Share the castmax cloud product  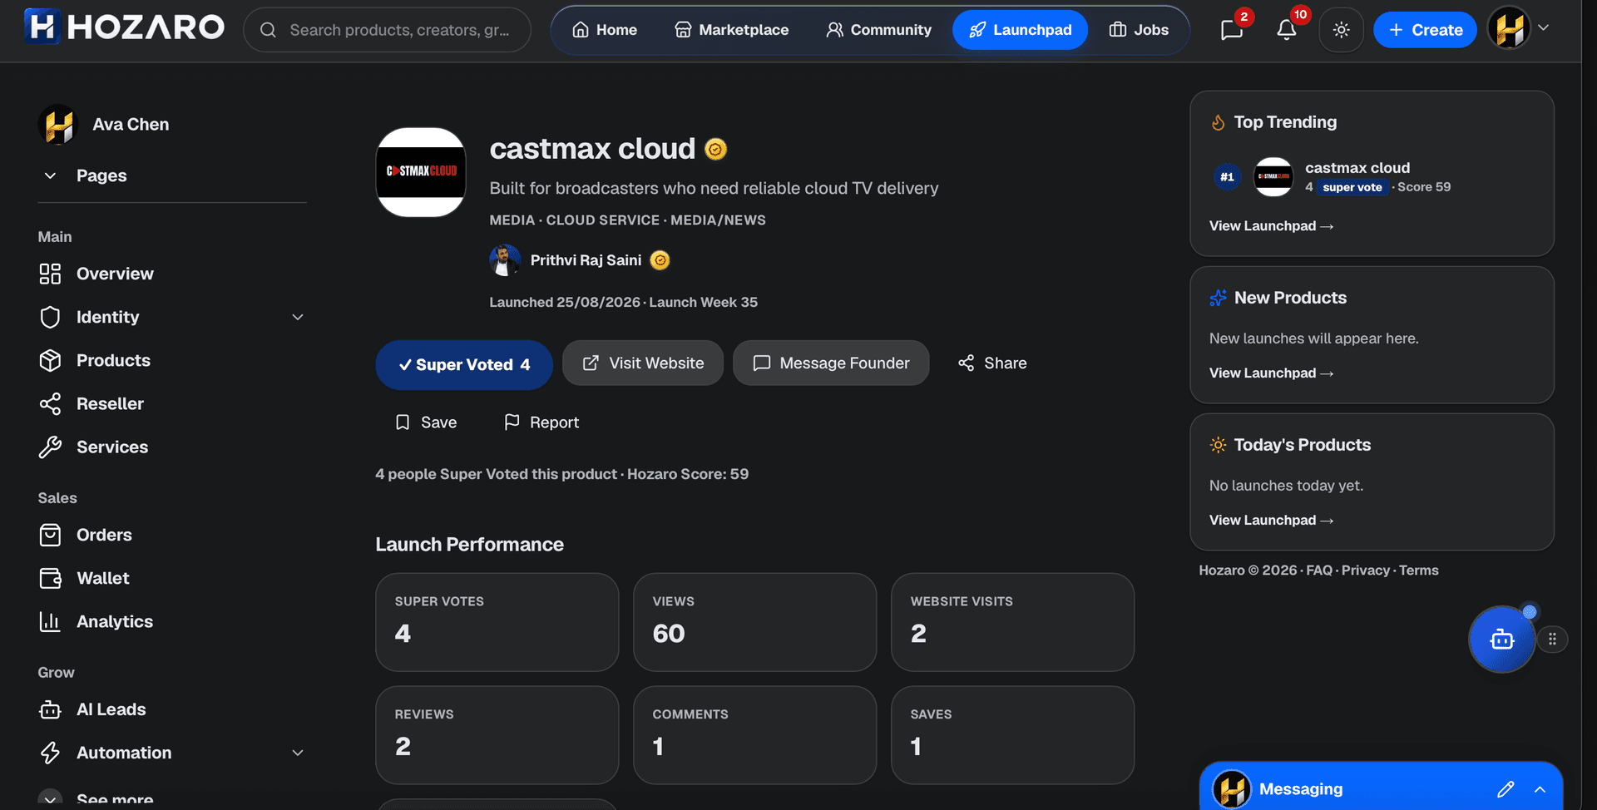click(992, 363)
